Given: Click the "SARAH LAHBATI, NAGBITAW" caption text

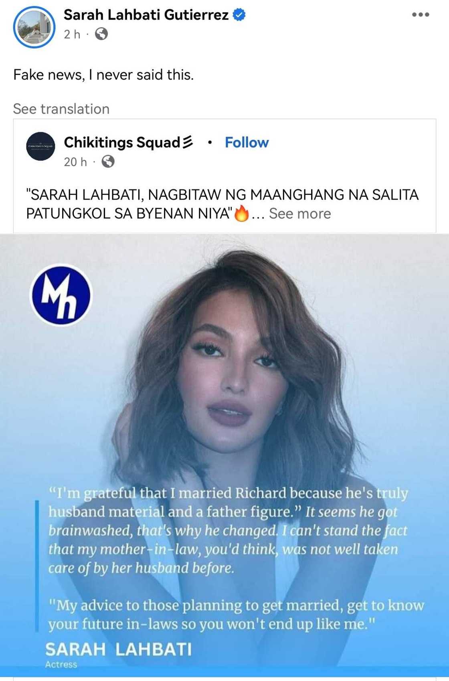Looking at the screenshot, I should 222,204.
